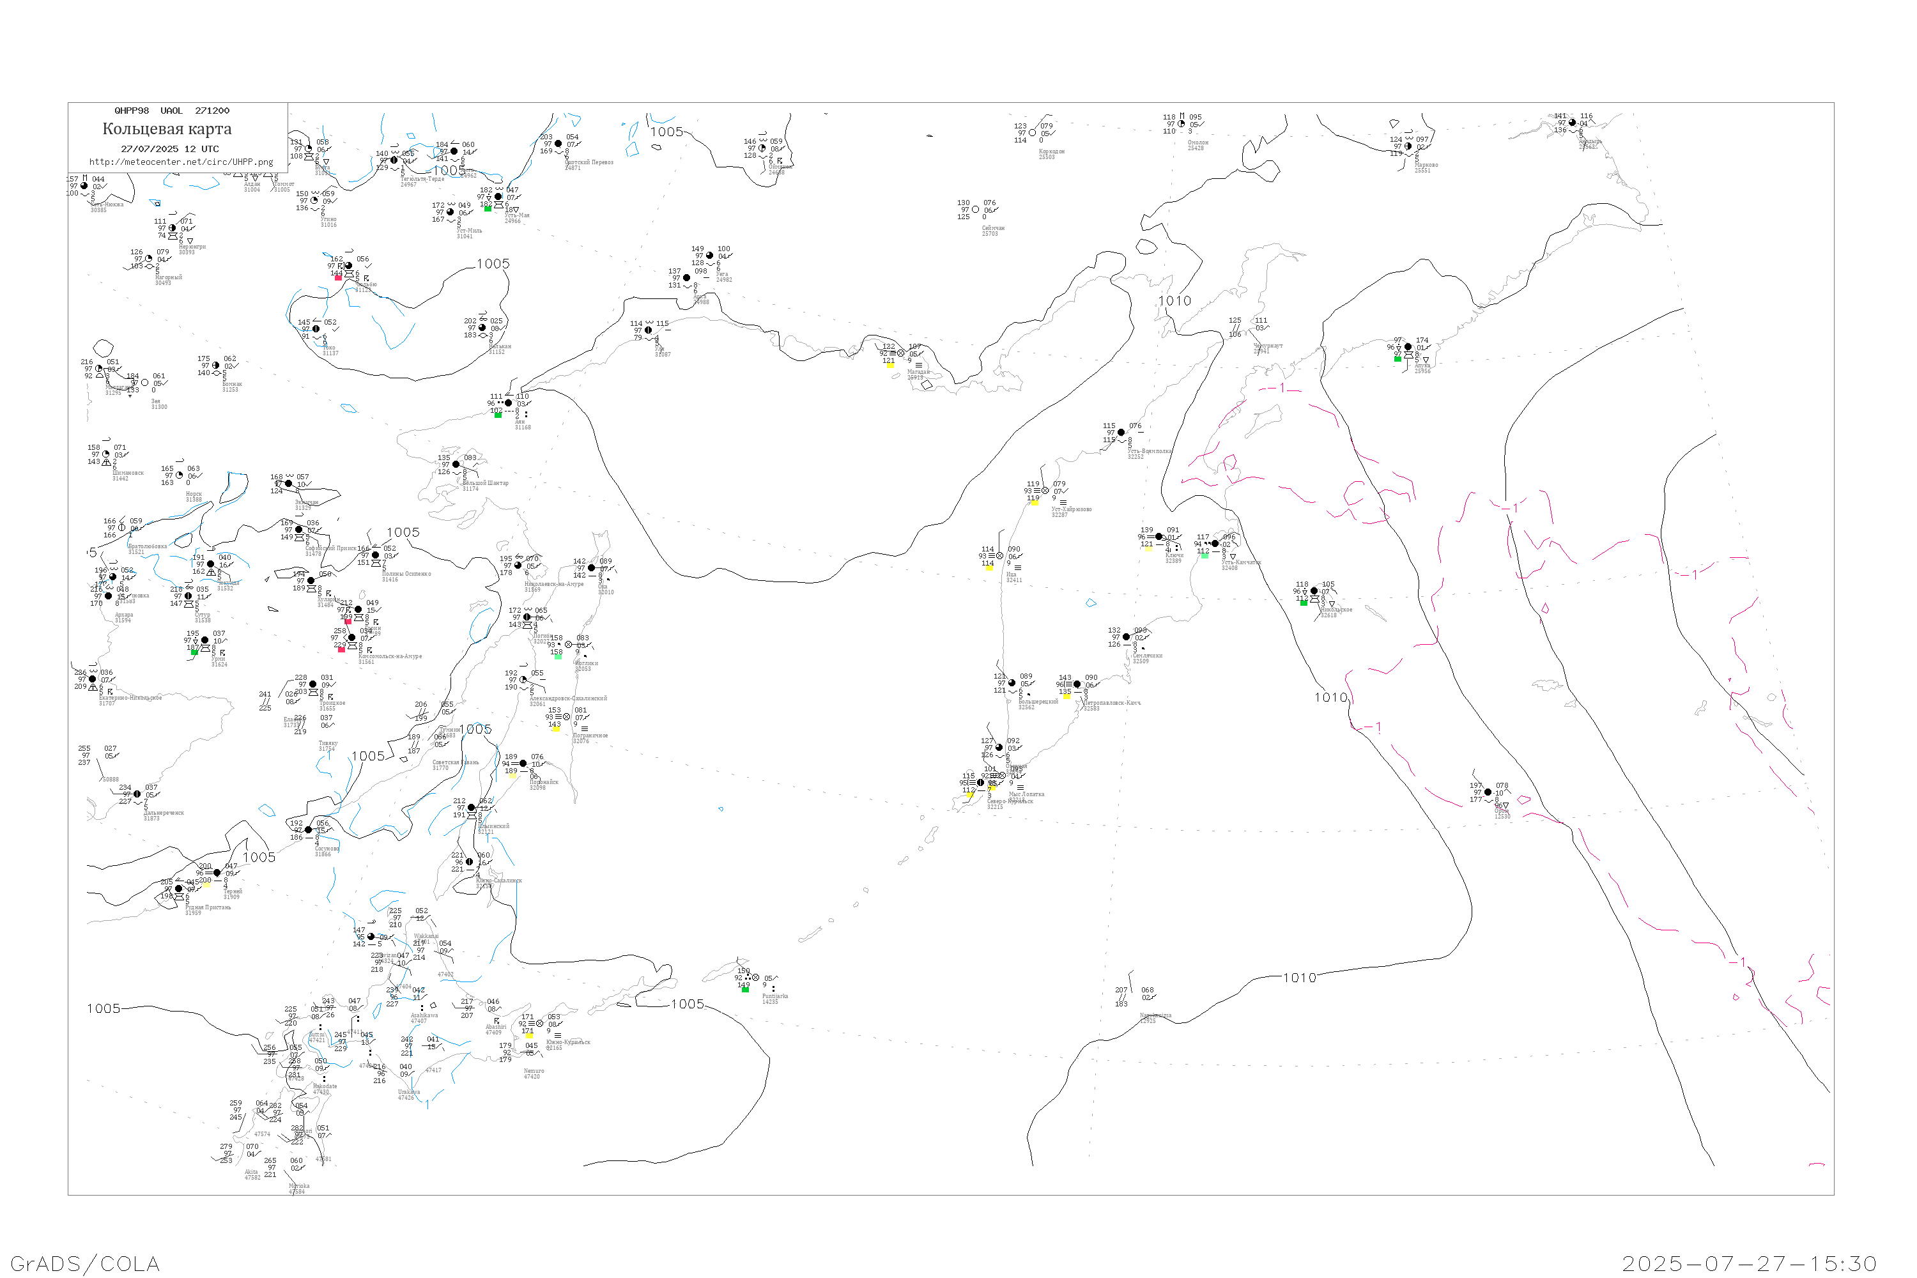Click the GrADS/COLA label at bottom left
The height and width of the screenshot is (1278, 1917).
tap(85, 1263)
